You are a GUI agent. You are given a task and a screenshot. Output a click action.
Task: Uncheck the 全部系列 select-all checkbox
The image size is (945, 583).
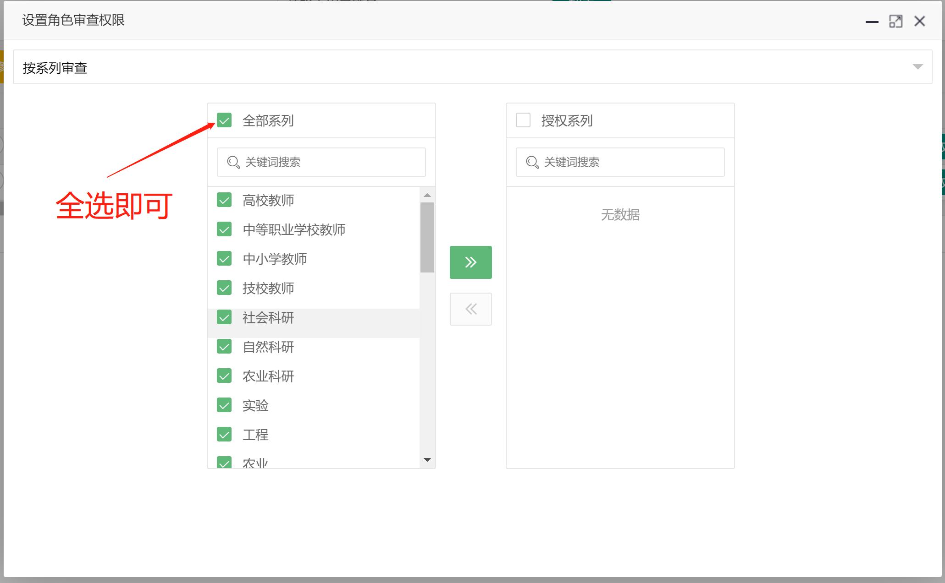224,120
